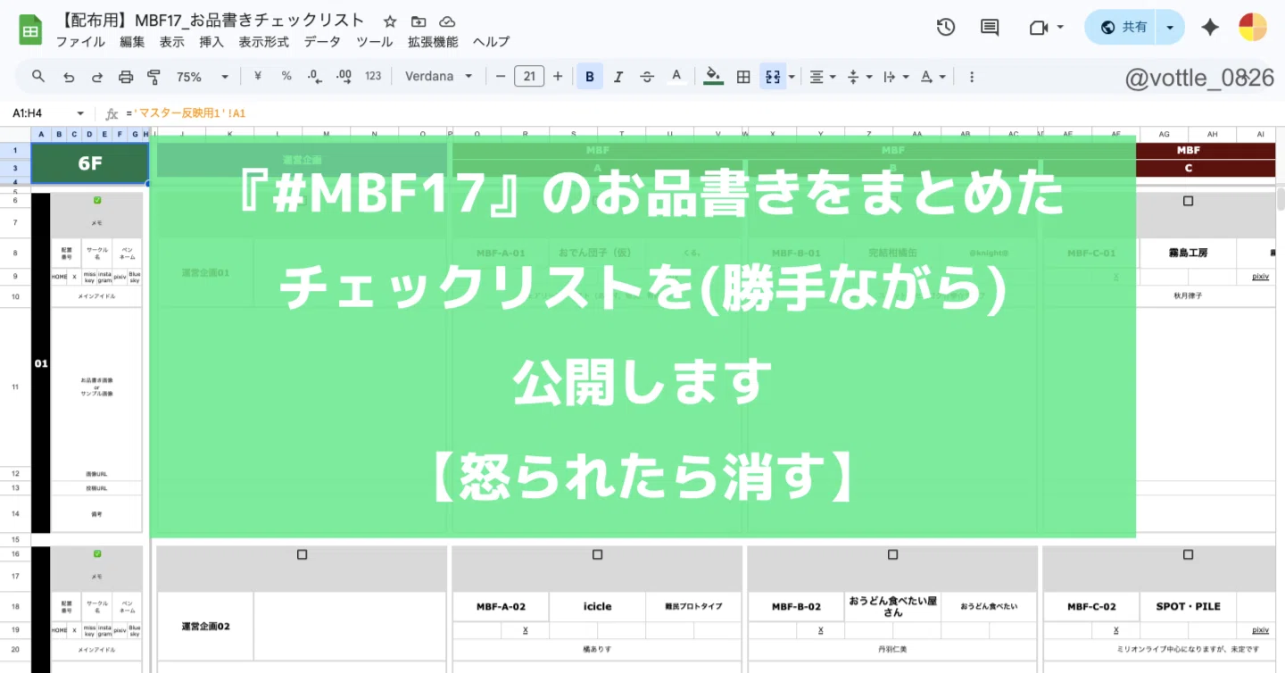Open the X link under MBF-A-02
The width and height of the screenshot is (1285, 673).
point(526,630)
